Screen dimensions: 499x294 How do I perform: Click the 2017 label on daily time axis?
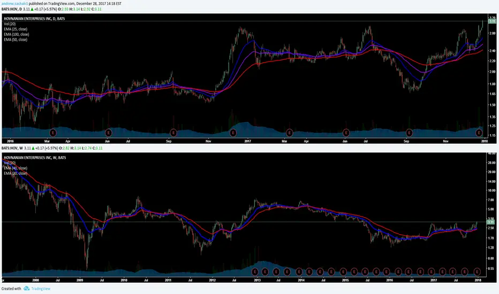tap(248, 141)
